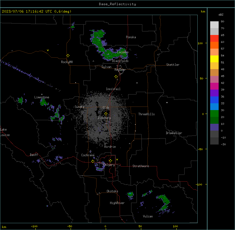Select the Vulcan town label
Viewport: 235px width, 230px height.
(148, 216)
